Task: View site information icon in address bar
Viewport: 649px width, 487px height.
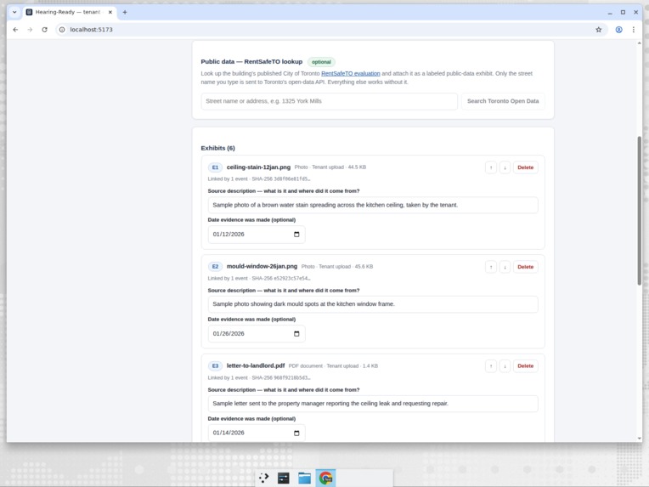Action: pos(62,30)
